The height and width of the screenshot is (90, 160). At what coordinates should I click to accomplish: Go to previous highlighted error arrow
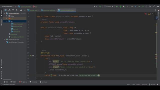153,14
